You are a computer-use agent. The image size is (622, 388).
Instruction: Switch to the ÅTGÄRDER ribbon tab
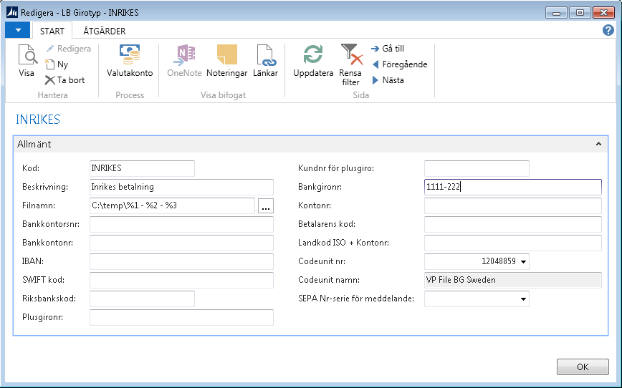[105, 31]
